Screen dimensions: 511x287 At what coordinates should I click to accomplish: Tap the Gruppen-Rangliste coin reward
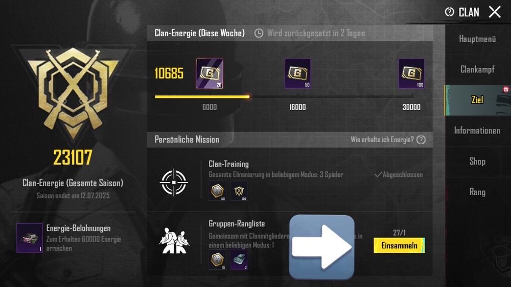click(217, 259)
